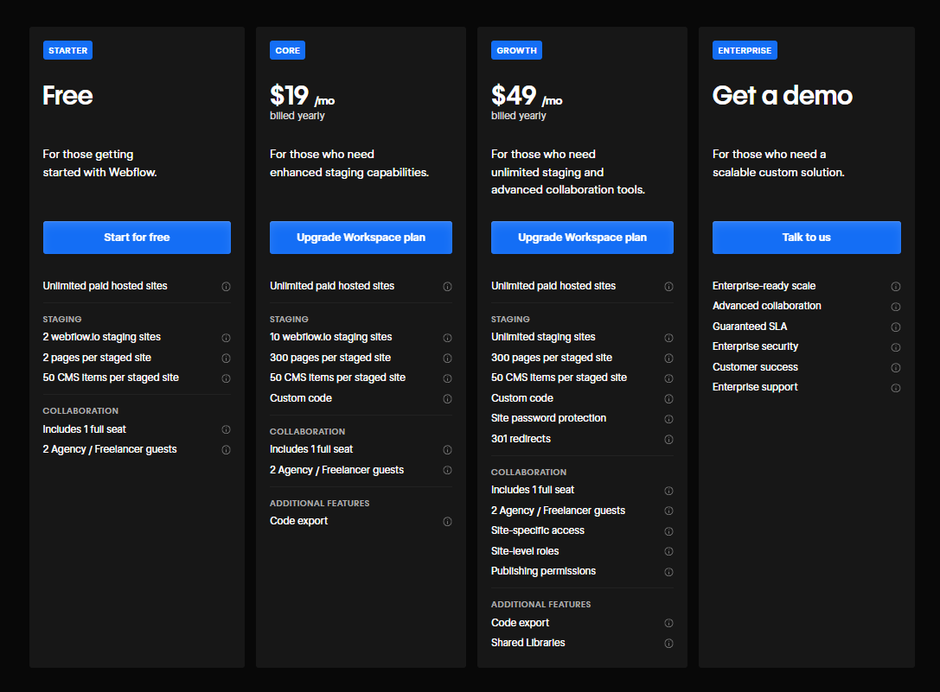940x692 pixels.
Task: Open info icon for Shared Libraries
Action: (x=668, y=644)
